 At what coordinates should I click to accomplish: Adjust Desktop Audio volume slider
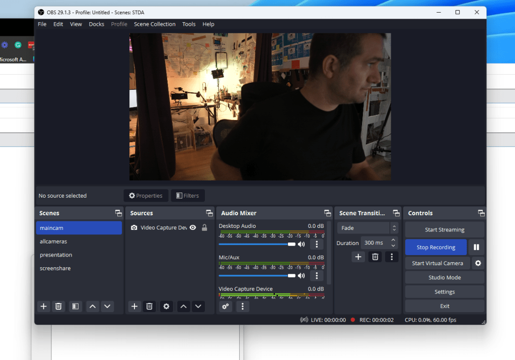pos(257,244)
